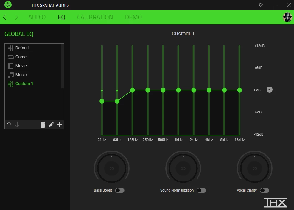Image resolution: width=294 pixels, height=210 pixels.
Task: Click the 63Hz band slider handle
Action: 117,101
